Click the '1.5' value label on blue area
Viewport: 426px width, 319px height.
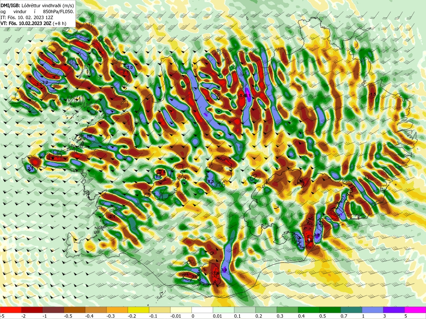click(211, 181)
